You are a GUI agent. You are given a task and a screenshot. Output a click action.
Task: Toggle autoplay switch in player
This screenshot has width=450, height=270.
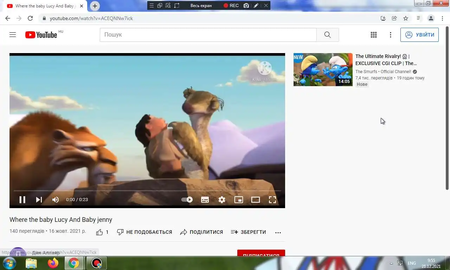187,200
